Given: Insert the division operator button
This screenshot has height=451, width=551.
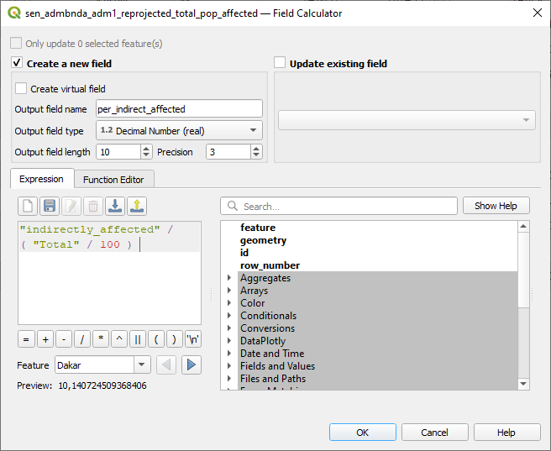Looking at the screenshot, I should point(82,339).
